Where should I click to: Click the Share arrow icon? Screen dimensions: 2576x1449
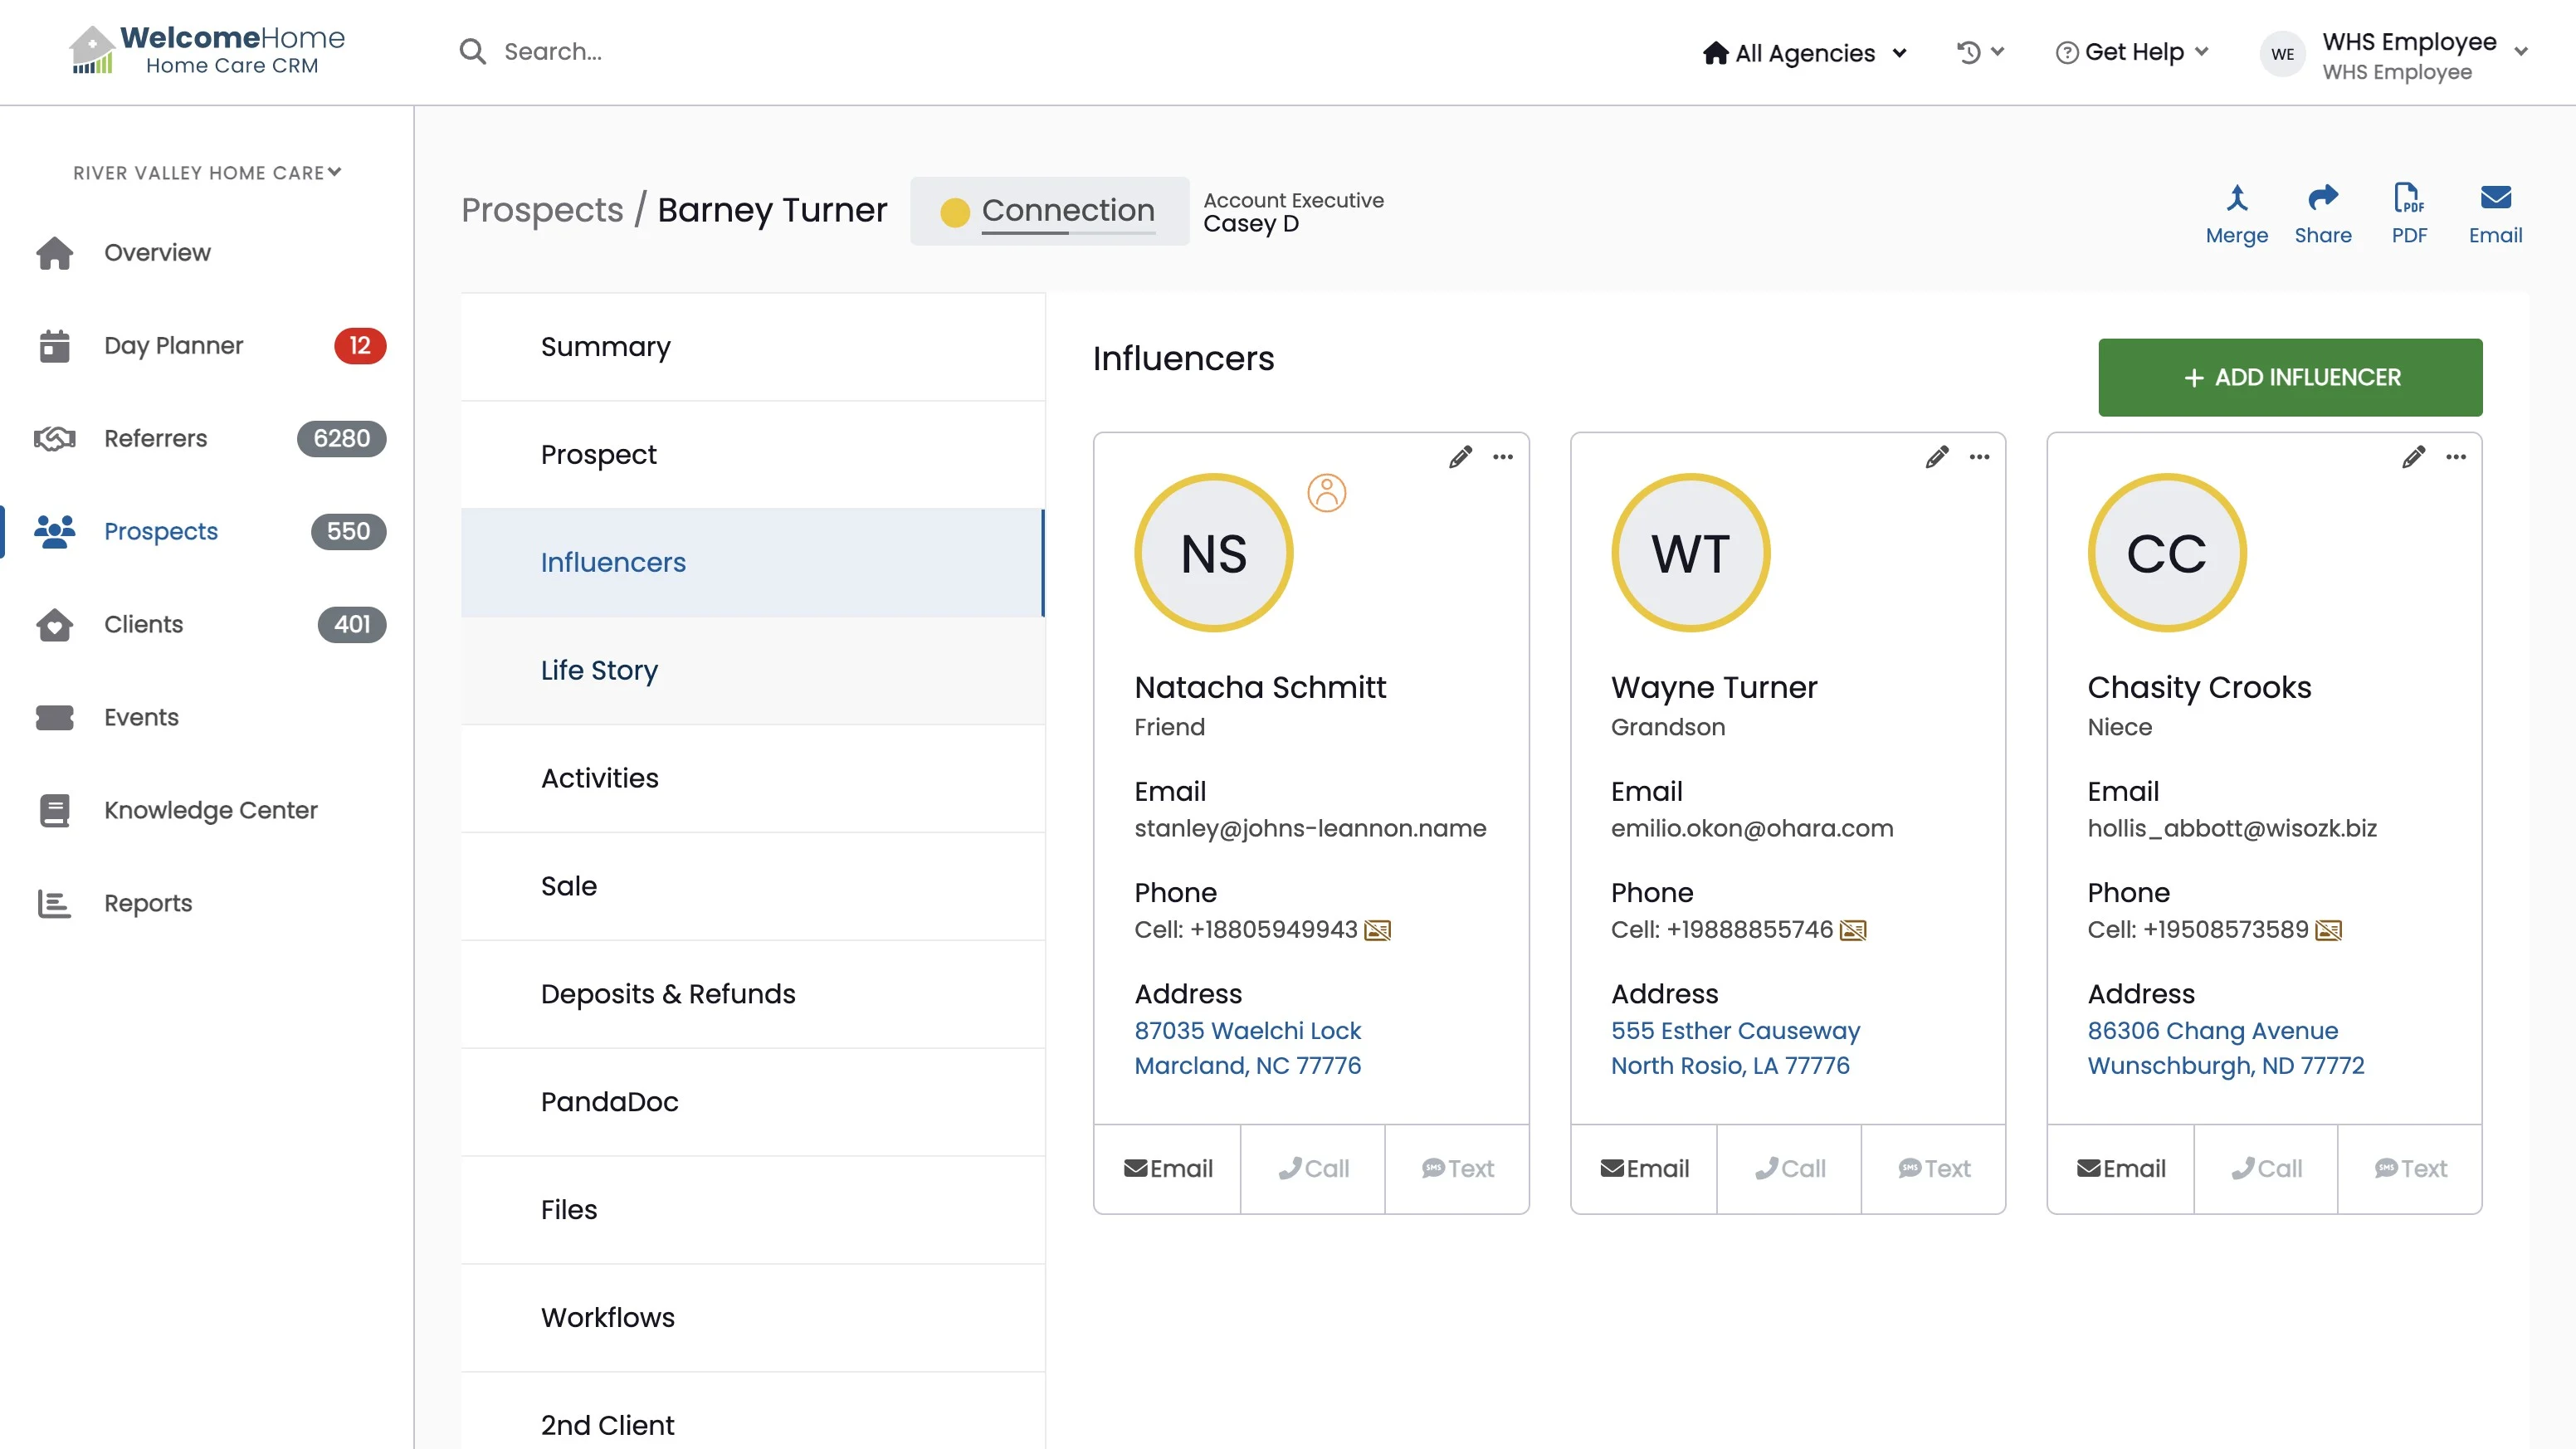[2322, 198]
